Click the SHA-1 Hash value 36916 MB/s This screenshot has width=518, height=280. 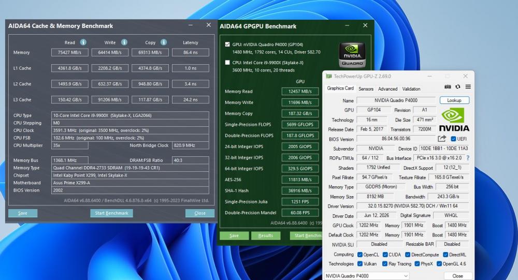pos(300,191)
